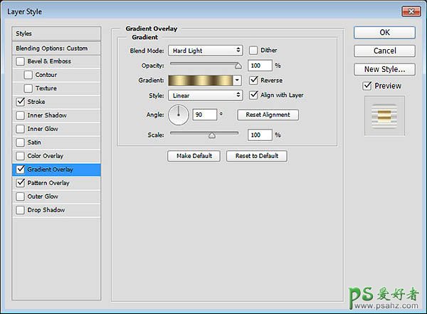Screen dimensions: 427x314
Task: Click the gold gradient swatch bar
Action: coord(201,80)
